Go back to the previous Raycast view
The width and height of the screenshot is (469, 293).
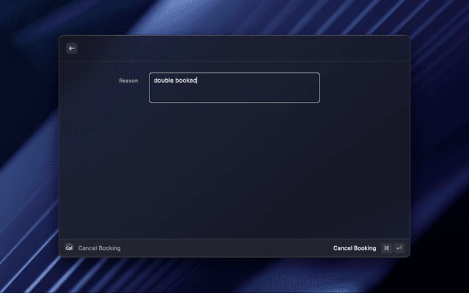(72, 48)
